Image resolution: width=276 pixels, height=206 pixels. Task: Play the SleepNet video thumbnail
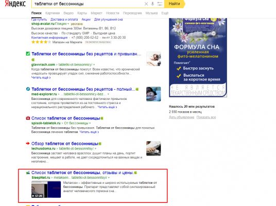click(46, 190)
